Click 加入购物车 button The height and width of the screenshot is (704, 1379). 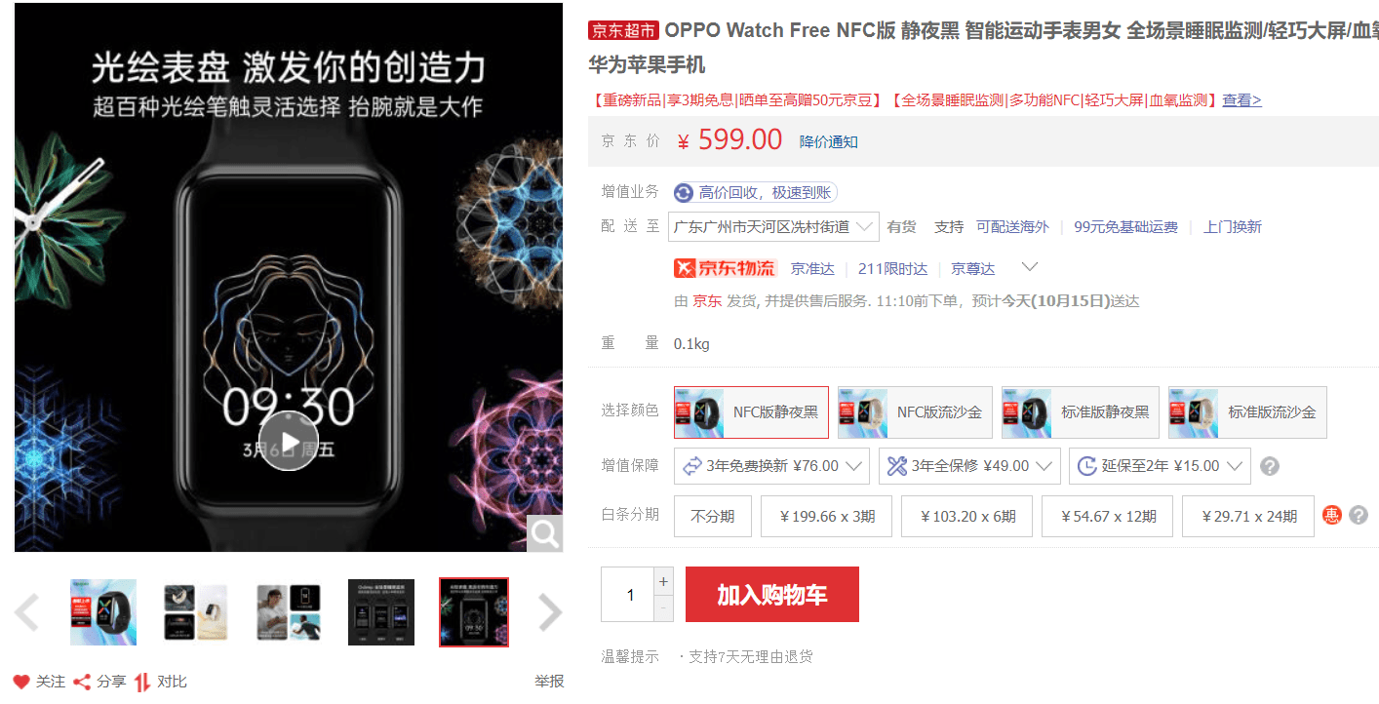[772, 594]
